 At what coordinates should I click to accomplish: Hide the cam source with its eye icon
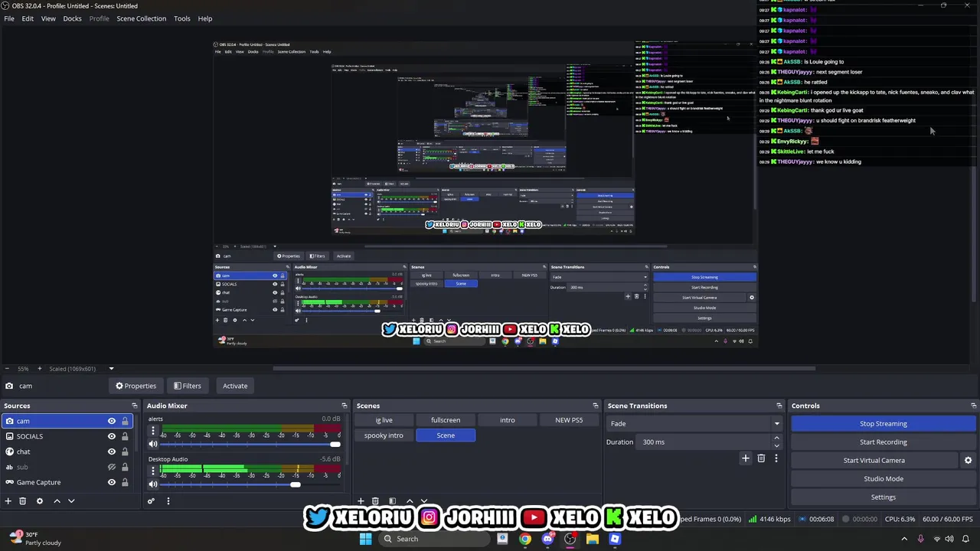click(112, 421)
